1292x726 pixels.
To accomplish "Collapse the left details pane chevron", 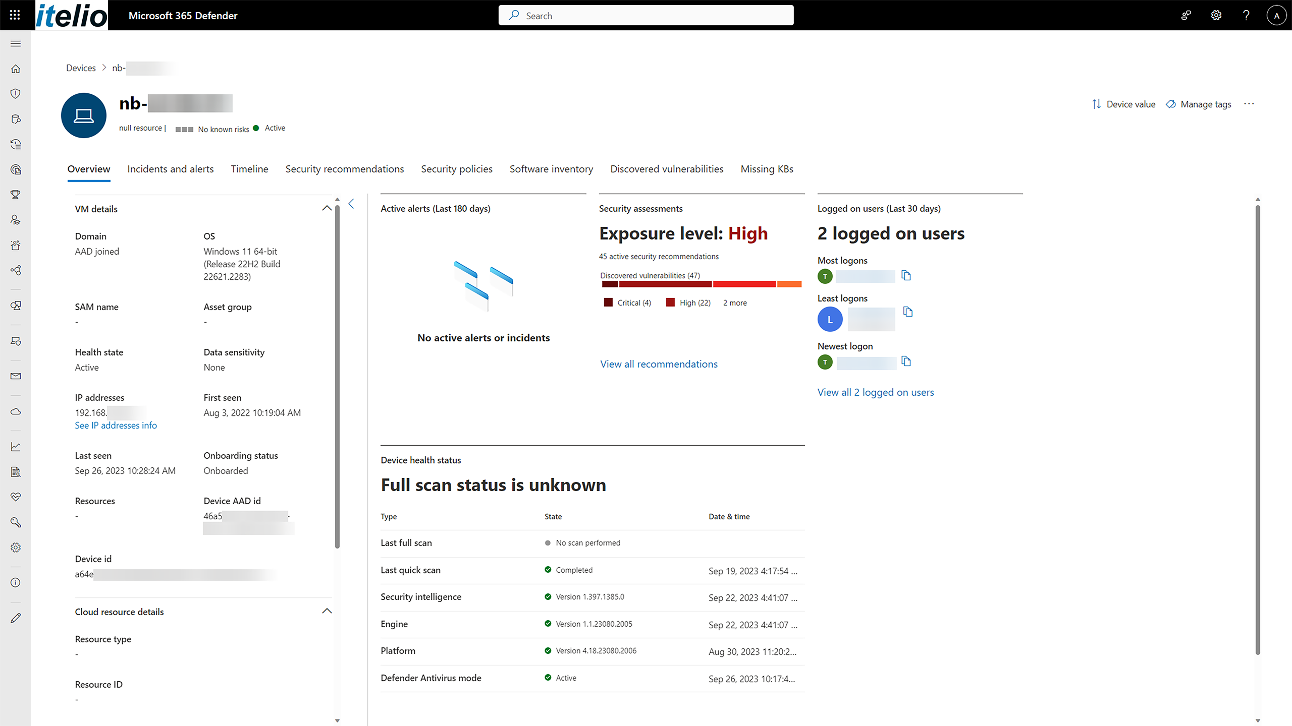I will 351,204.
